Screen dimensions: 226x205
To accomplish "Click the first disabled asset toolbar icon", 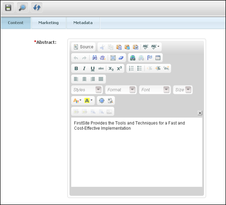I will 76,111.
